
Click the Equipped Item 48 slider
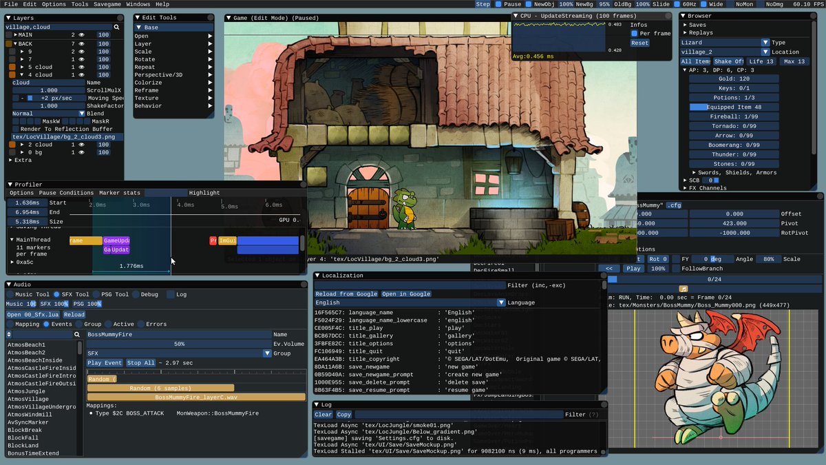coord(734,107)
